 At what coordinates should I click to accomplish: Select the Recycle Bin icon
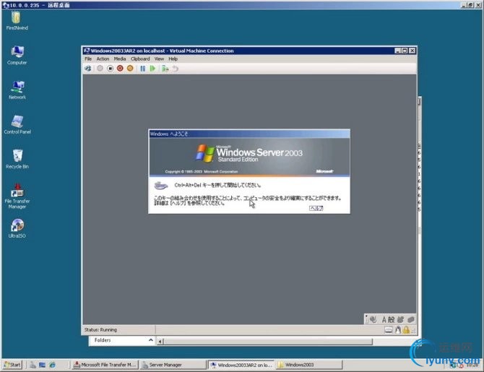pyautogui.click(x=17, y=160)
